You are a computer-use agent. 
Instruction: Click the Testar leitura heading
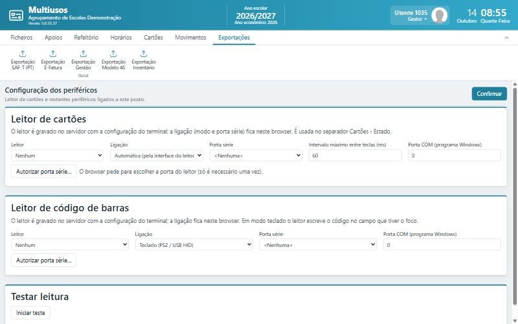tap(40, 297)
